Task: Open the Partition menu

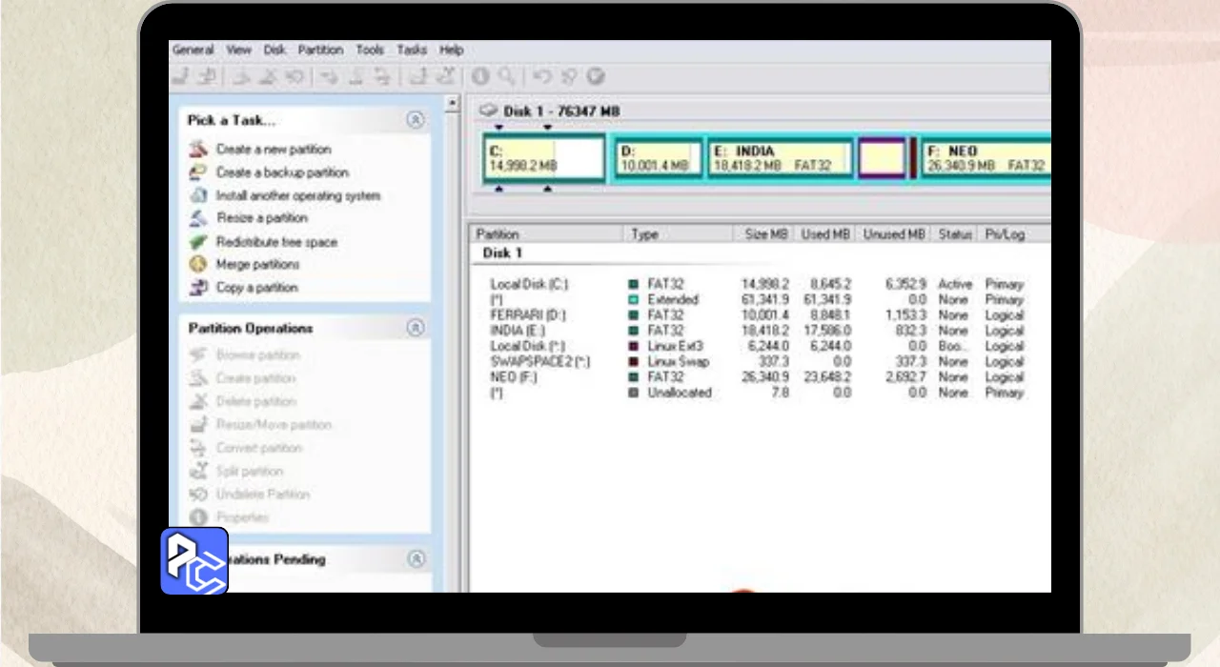Action: click(x=319, y=50)
